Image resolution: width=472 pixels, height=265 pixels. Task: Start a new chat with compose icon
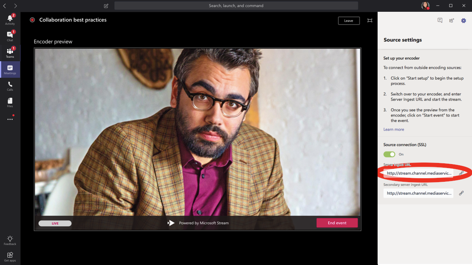pyautogui.click(x=106, y=6)
